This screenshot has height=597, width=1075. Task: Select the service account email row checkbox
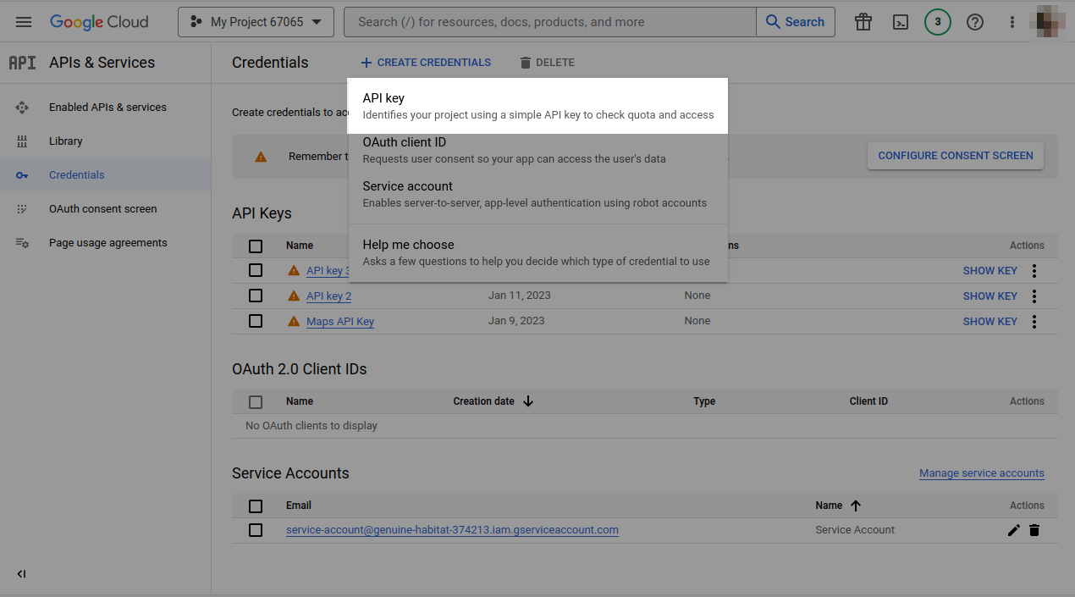tap(256, 530)
